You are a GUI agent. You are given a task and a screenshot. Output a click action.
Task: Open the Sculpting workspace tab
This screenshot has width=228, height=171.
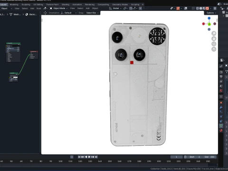point(26,5)
